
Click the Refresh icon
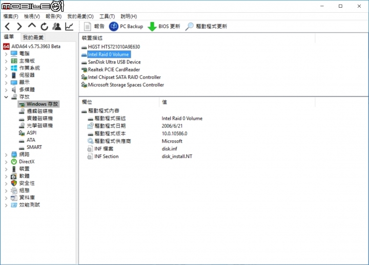[x=44, y=27]
